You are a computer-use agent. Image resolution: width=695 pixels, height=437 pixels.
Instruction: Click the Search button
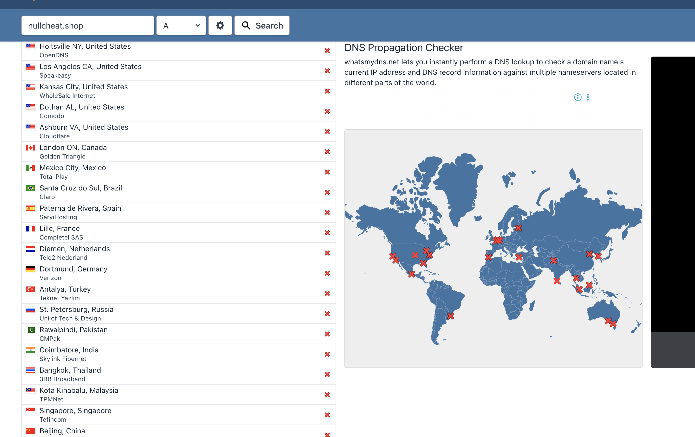262,26
